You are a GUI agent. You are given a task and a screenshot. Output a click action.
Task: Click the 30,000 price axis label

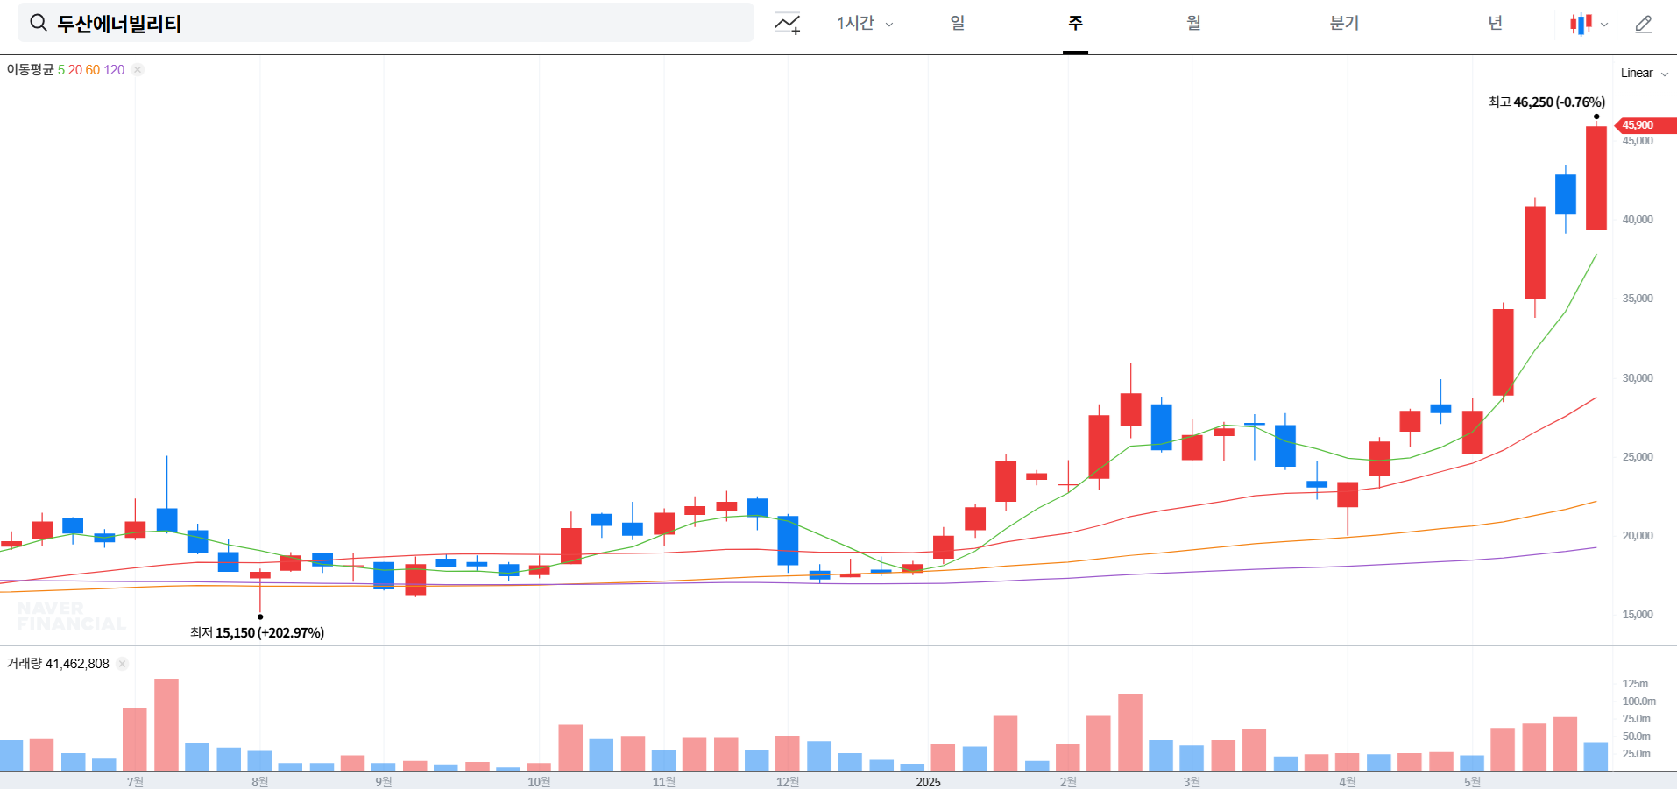pyautogui.click(x=1637, y=378)
